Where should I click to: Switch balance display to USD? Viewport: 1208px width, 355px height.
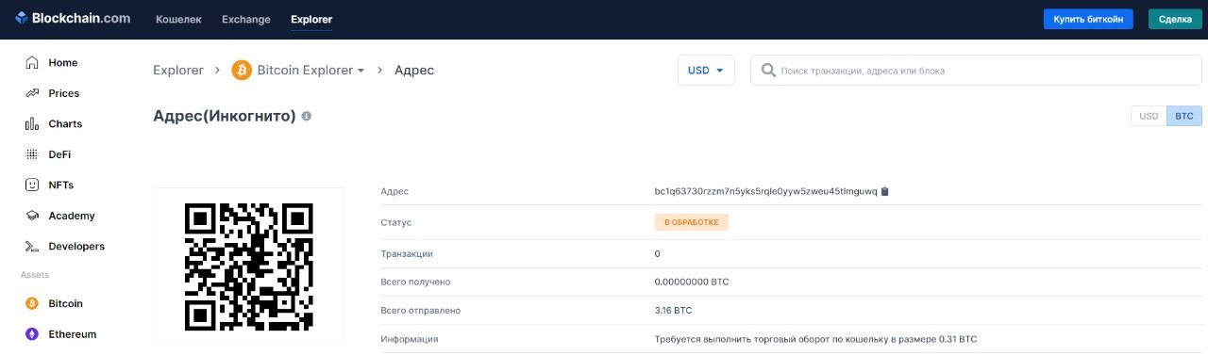(1149, 116)
